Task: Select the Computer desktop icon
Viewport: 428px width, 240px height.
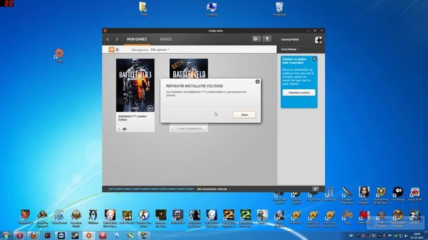Action: coord(211,9)
